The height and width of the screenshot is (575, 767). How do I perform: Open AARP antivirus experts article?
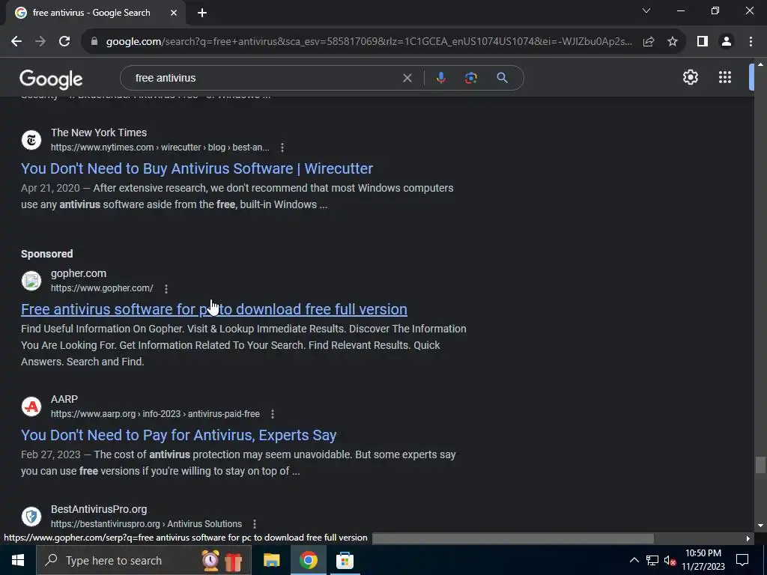pyautogui.click(x=178, y=435)
